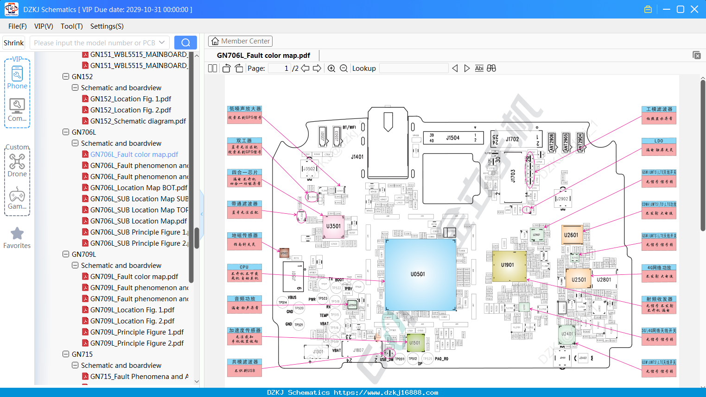706x397 pixels.
Task: Click the PDF icon beside GN706L_Location Map BOT.pdf
Action: pyautogui.click(x=85, y=188)
